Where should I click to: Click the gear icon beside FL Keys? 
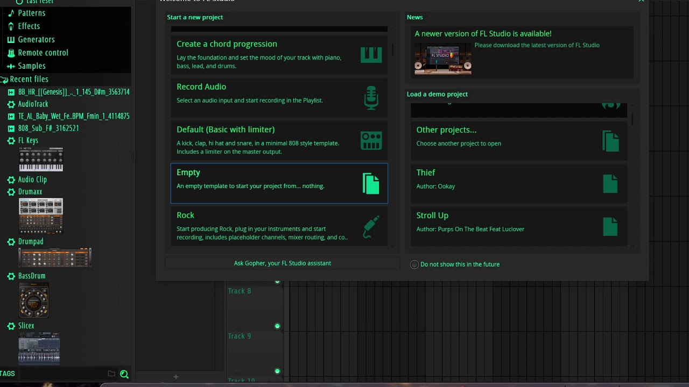click(x=11, y=141)
